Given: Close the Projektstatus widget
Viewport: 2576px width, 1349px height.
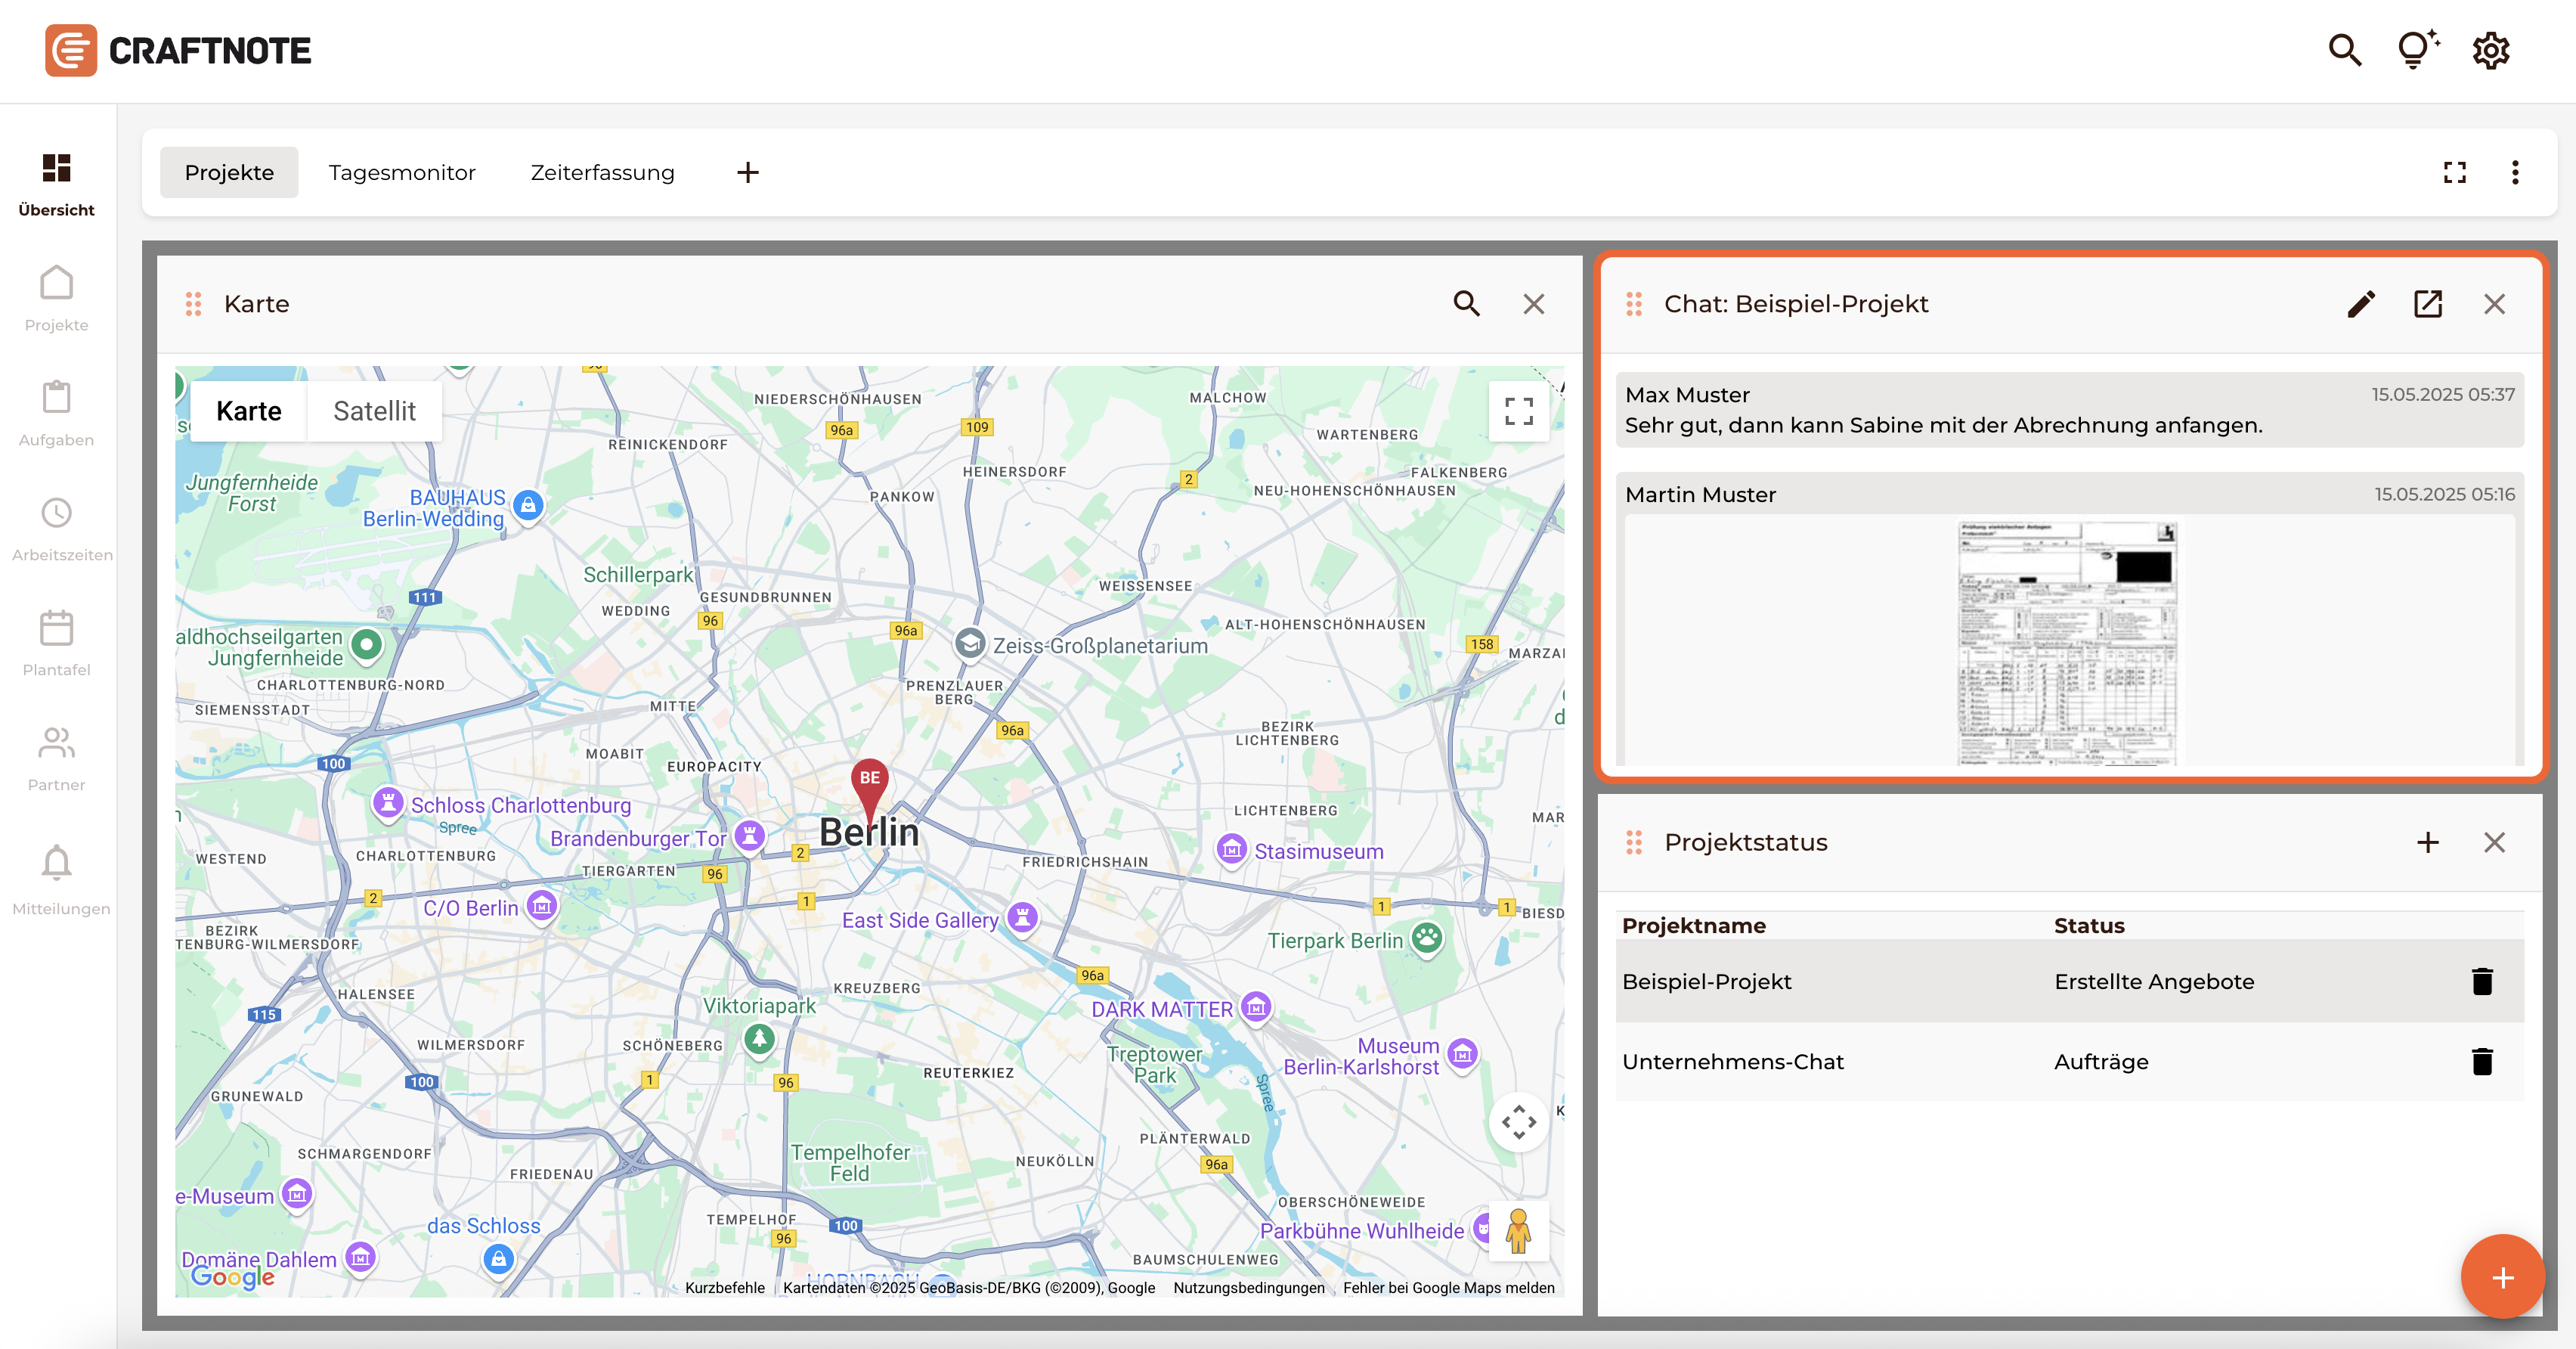Looking at the screenshot, I should (2495, 842).
